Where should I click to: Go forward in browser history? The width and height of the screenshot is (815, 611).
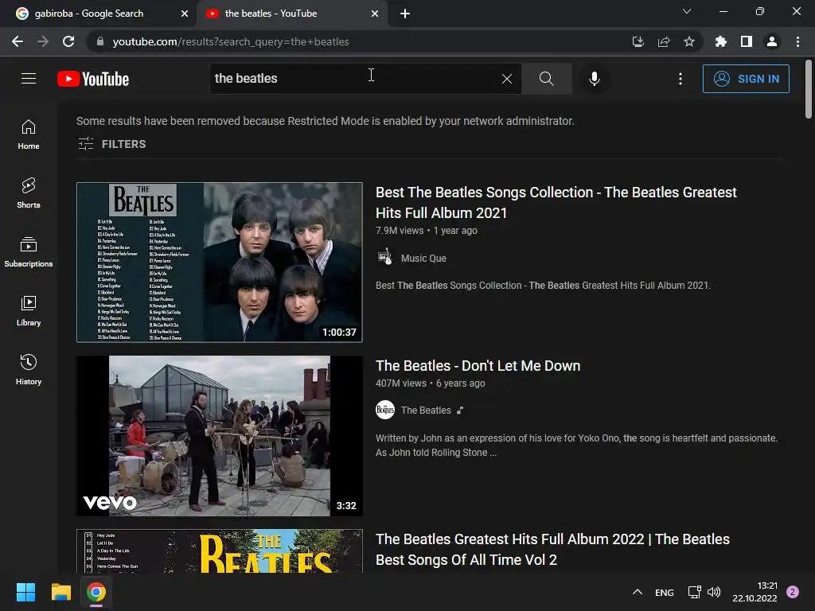point(43,41)
